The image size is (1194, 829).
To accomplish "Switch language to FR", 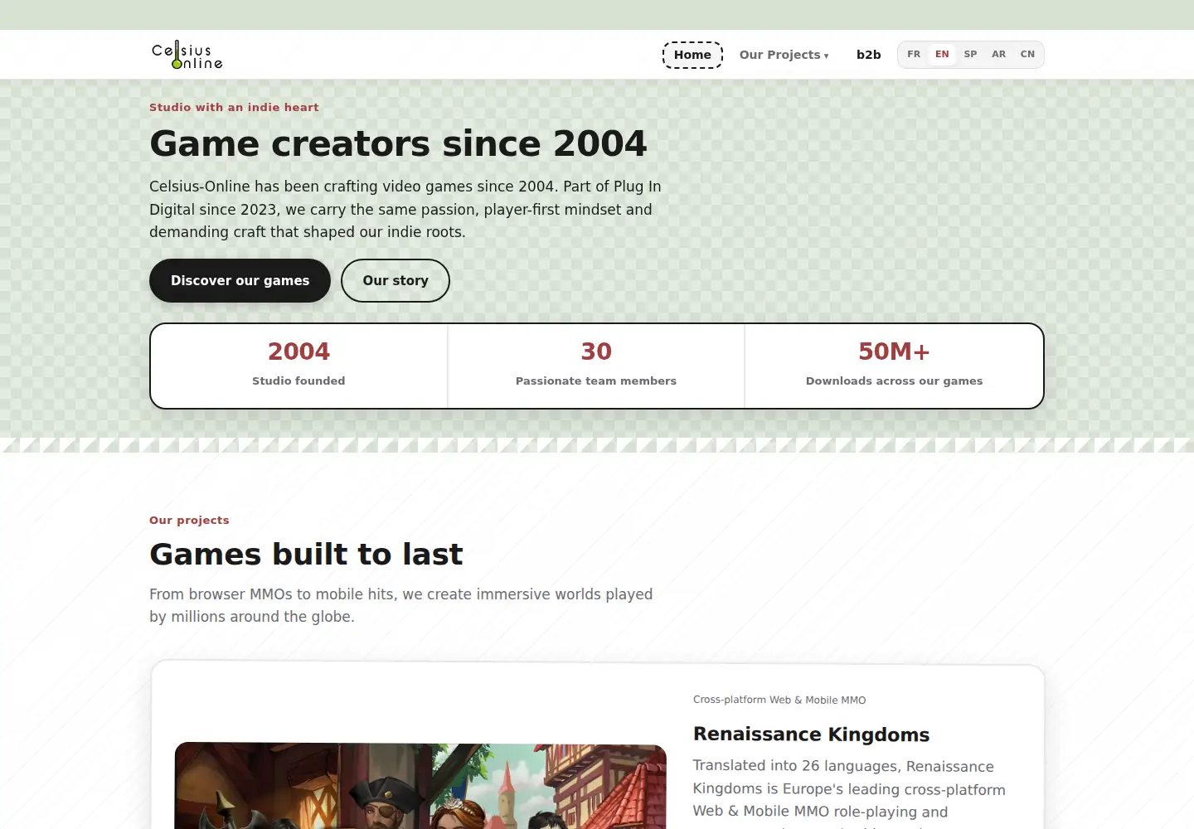I will tap(914, 55).
